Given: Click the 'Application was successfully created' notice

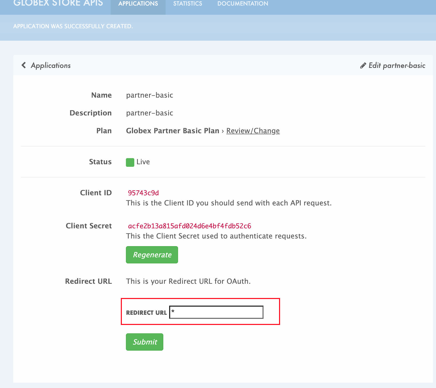Looking at the screenshot, I should pyautogui.click(x=73, y=26).
